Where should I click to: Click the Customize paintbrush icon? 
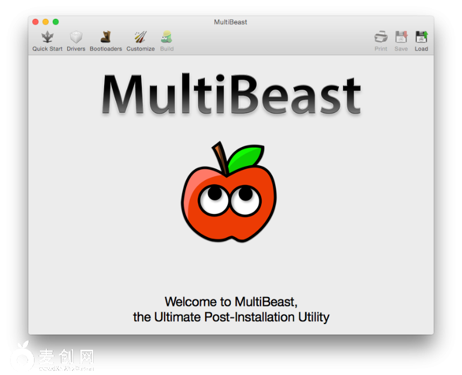pyautogui.click(x=141, y=37)
